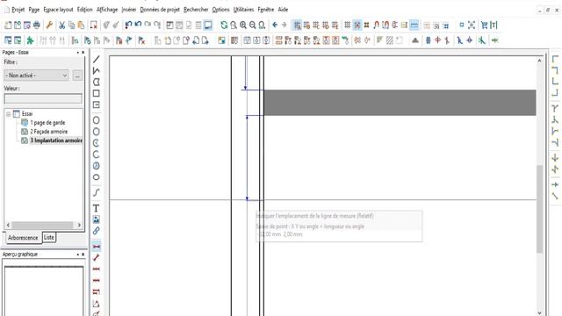
Task: Switch to the Arborescence tab
Action: point(23,238)
